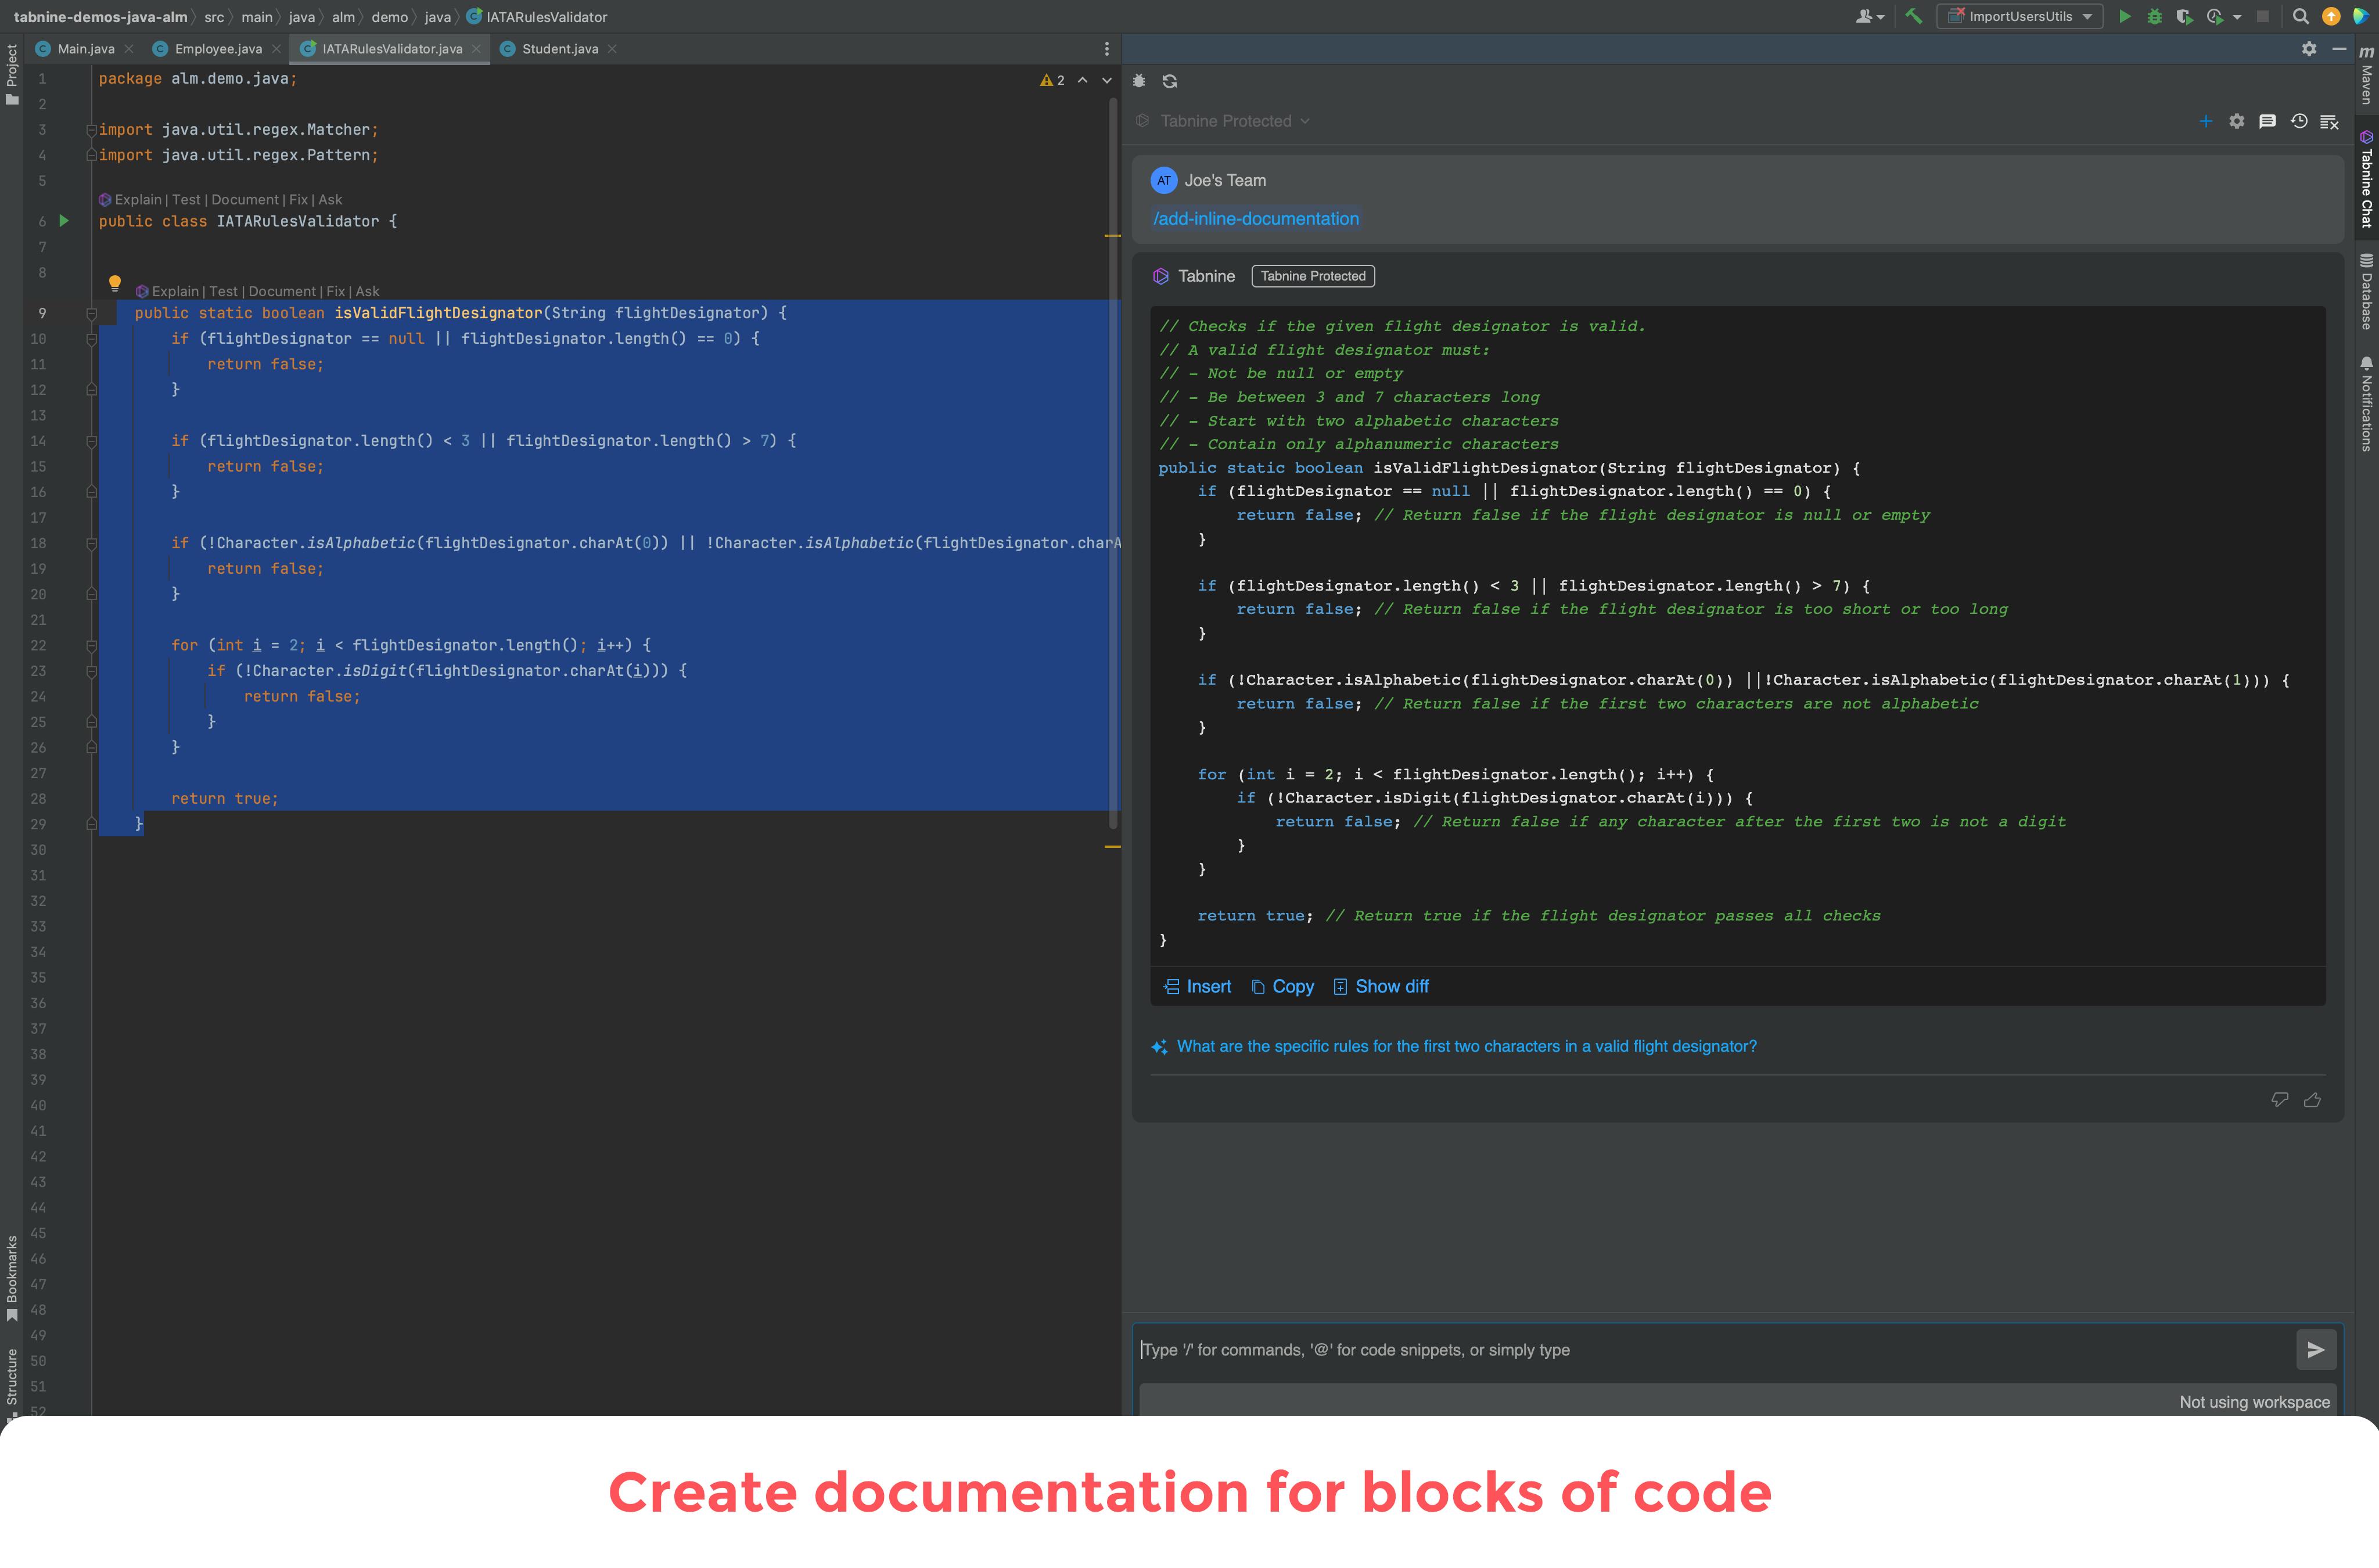Image resolution: width=2379 pixels, height=1568 pixels.
Task: Click Show diff for the generated code
Action: [1381, 986]
